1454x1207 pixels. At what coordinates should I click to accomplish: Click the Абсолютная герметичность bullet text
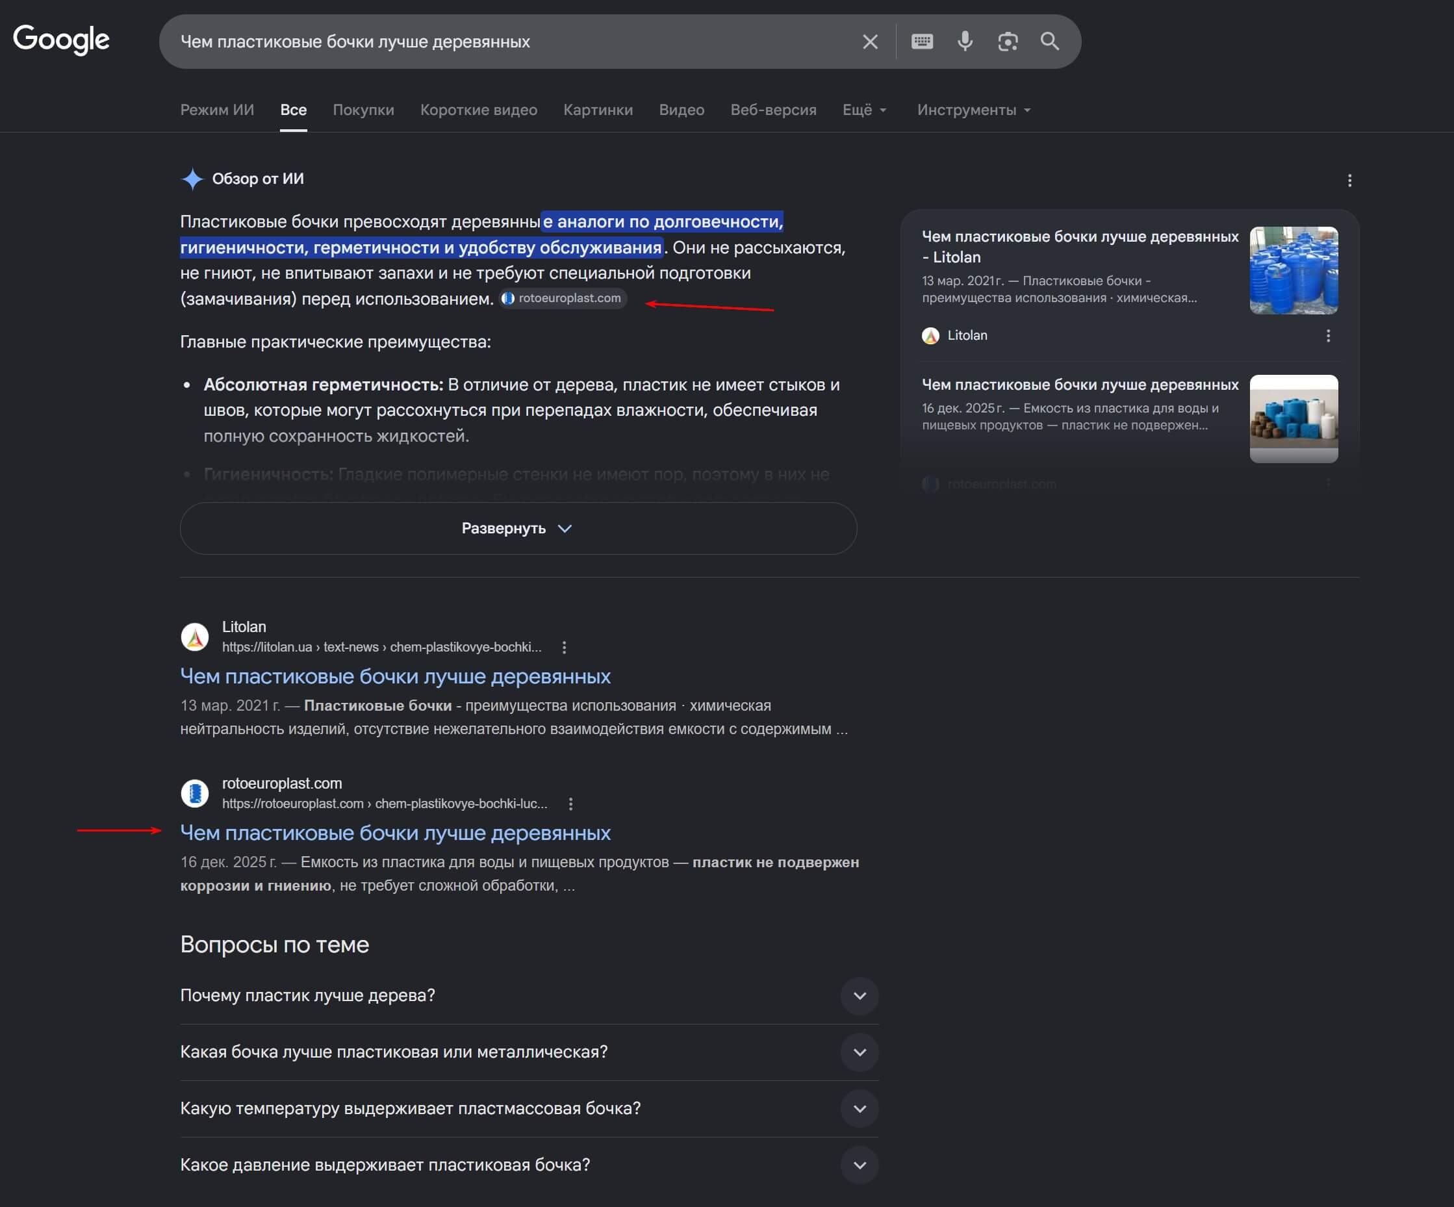[521, 411]
